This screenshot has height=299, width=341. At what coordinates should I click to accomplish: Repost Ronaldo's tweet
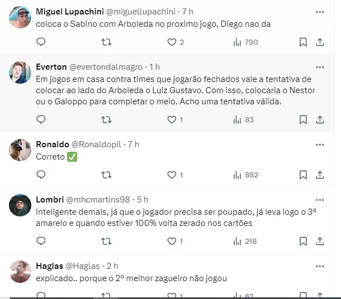point(106,175)
